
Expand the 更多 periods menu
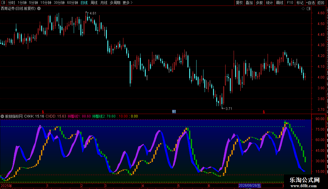128,3
